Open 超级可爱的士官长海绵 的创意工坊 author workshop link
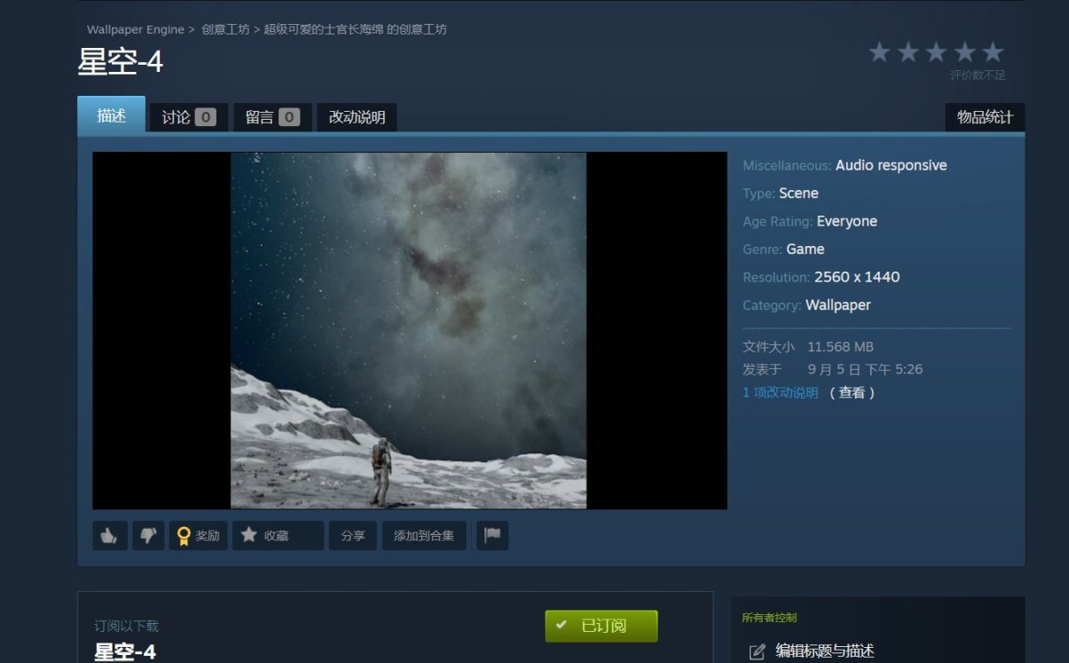 coord(355,29)
